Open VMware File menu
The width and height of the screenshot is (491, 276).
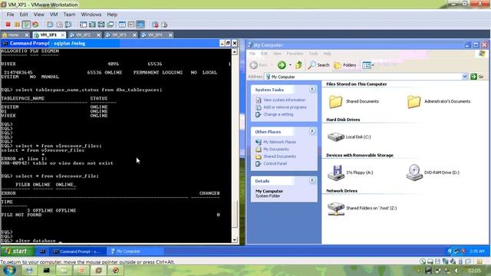10,15
